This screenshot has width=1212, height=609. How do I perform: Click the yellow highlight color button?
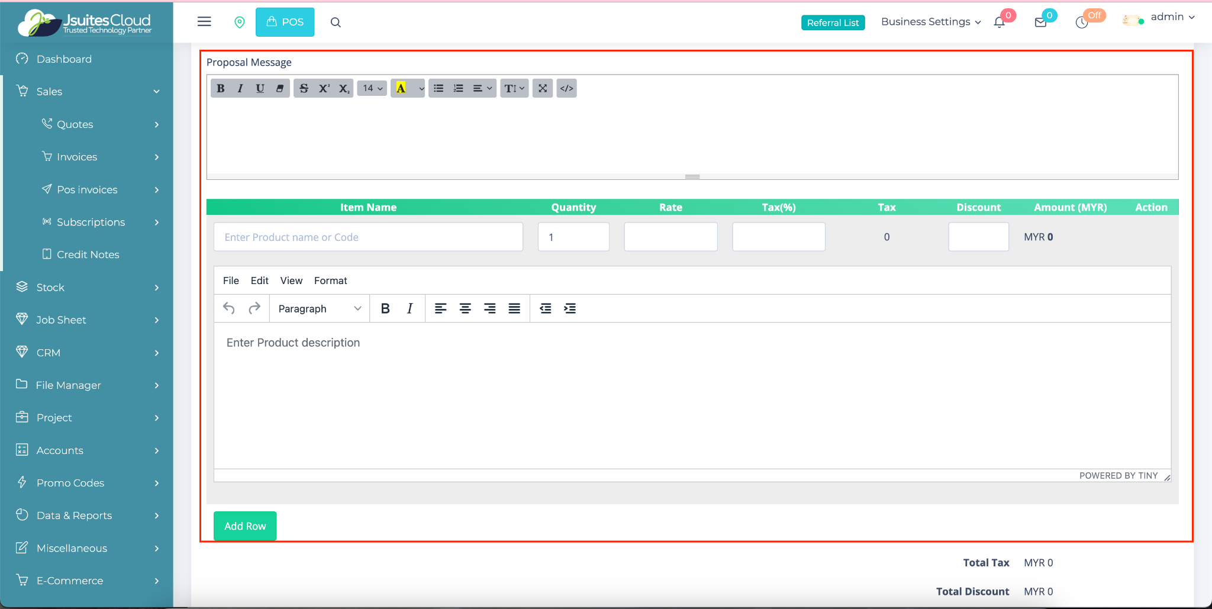401,88
